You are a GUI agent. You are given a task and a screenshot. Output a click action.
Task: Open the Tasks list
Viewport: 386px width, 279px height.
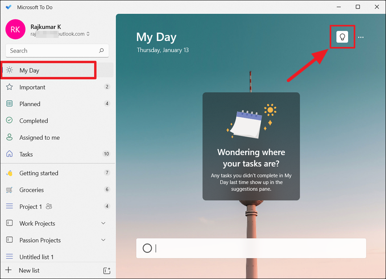click(58, 154)
